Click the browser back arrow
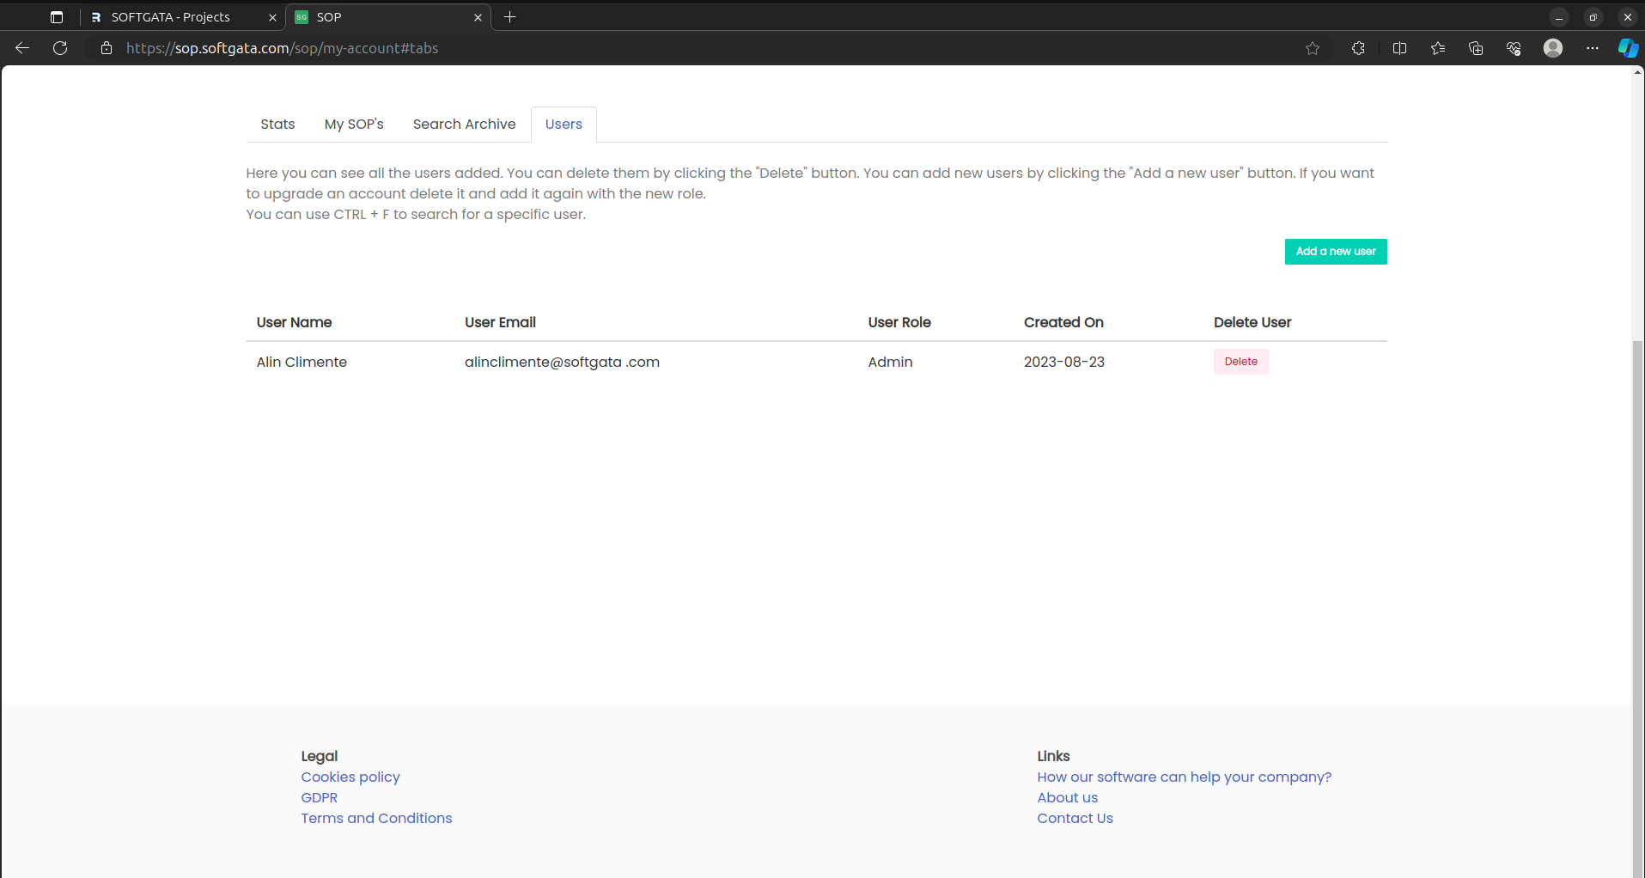The width and height of the screenshot is (1645, 878). tap(22, 48)
